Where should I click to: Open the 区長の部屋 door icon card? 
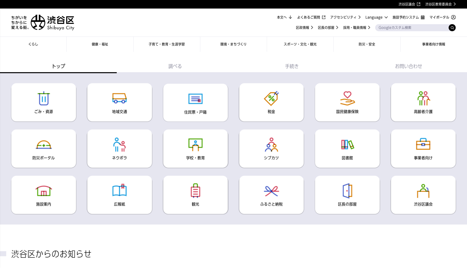(x=347, y=195)
